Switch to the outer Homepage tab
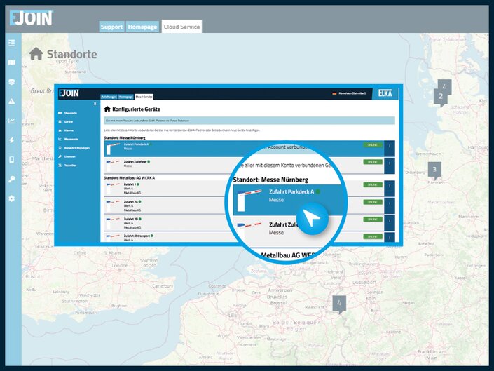The height and width of the screenshot is (371, 494). [142, 27]
